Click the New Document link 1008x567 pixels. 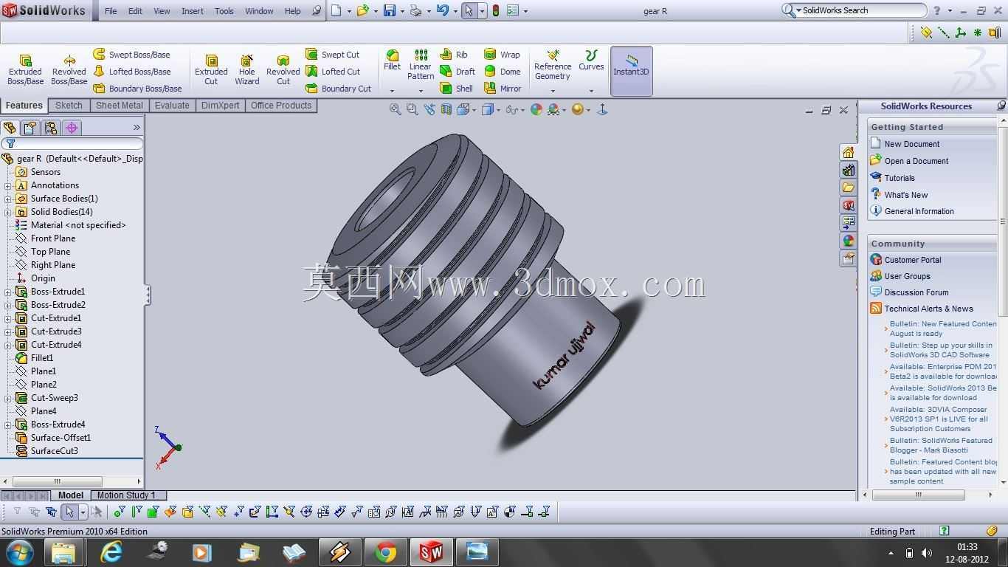[x=912, y=144]
